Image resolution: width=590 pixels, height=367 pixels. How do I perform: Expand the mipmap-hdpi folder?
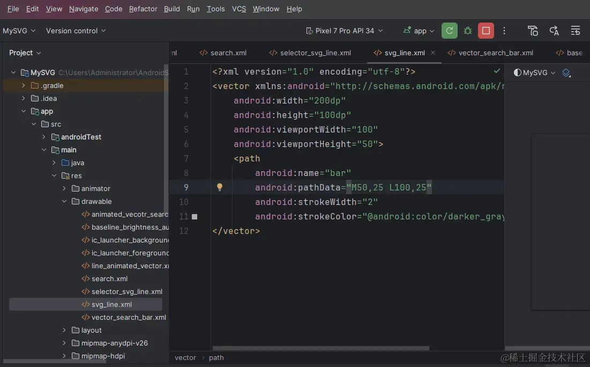(x=64, y=356)
